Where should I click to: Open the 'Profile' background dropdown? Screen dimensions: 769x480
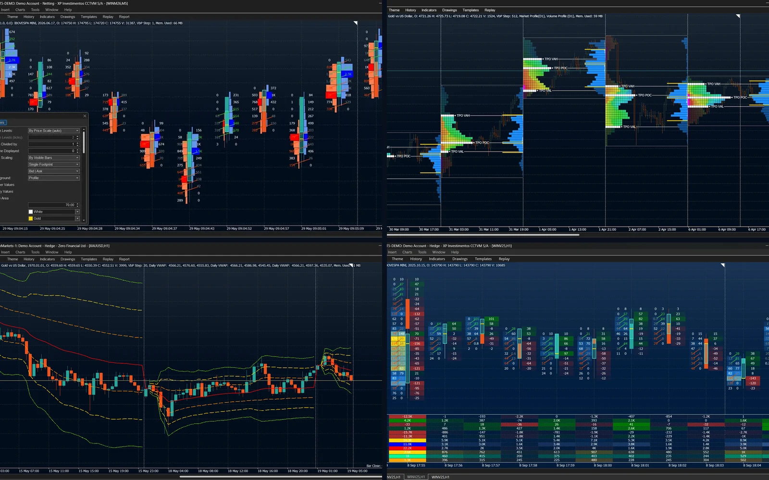point(53,178)
